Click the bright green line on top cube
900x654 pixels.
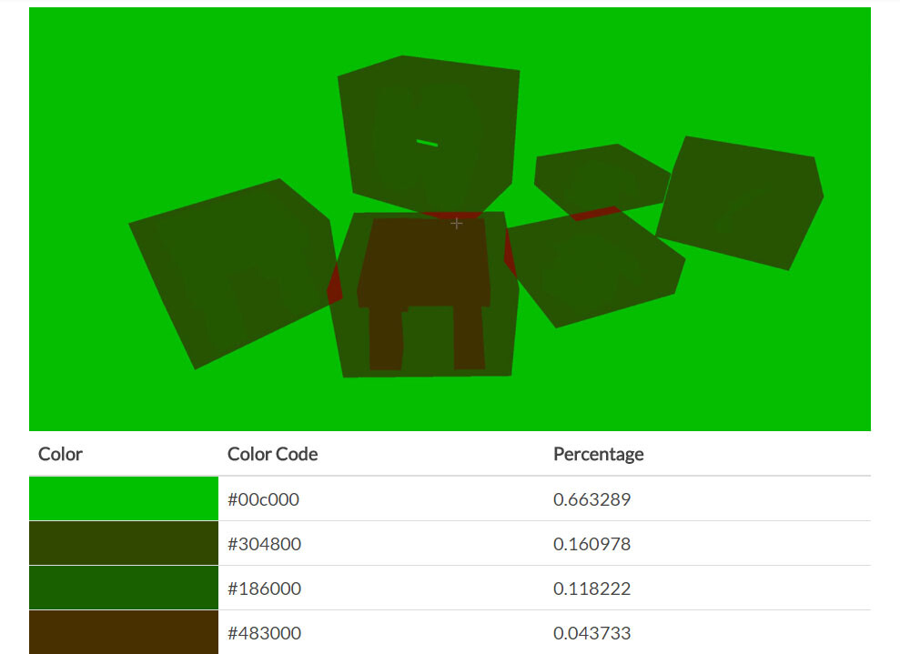tap(427, 143)
